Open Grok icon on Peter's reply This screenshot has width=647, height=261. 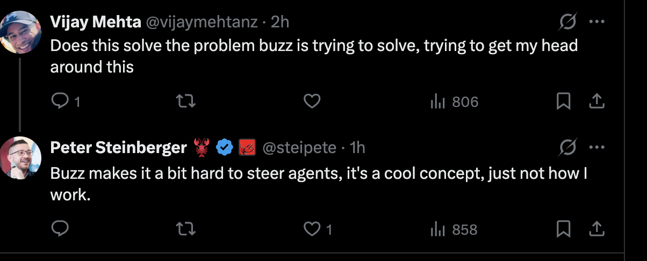[567, 147]
